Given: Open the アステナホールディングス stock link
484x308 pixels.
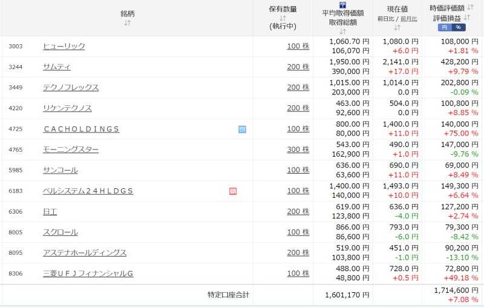Looking at the screenshot, I should 85,253.
